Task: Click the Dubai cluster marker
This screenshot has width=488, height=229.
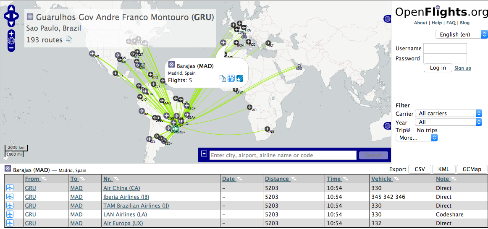Action: (299, 67)
